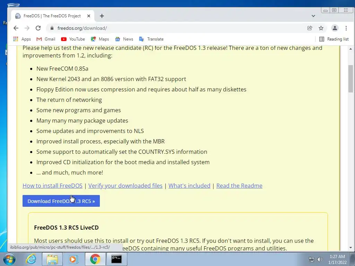Open the Chrome profile avatar
Image resolution: width=355 pixels, height=266 pixels.
click(335, 28)
